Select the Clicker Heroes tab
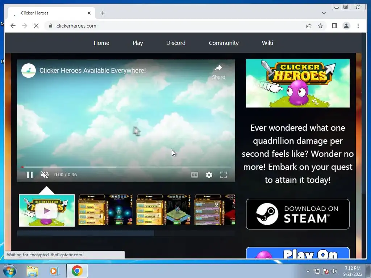This screenshot has width=371, height=278. pos(51,13)
